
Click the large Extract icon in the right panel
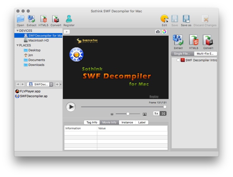[178, 42]
